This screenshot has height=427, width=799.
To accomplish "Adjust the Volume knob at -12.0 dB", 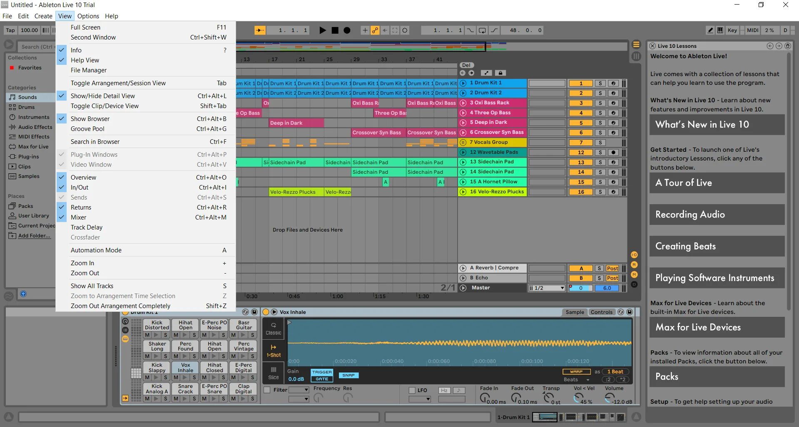I will 609,398.
